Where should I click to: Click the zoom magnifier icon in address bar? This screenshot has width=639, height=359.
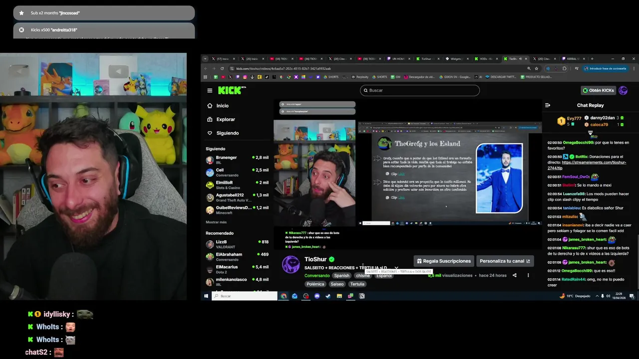point(529,68)
